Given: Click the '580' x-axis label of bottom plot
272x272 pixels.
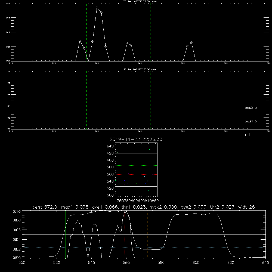Looking at the screenshot, I should (161, 263).
